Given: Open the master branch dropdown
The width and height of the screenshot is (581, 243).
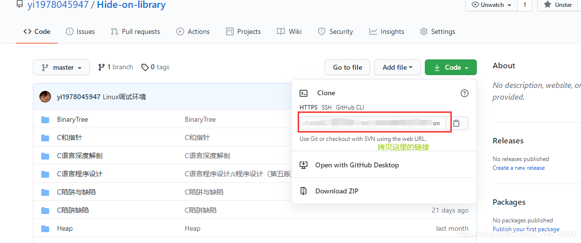Looking at the screenshot, I should (61, 67).
